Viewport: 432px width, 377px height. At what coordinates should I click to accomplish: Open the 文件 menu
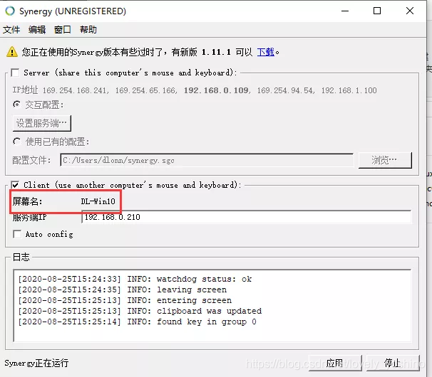pyautogui.click(x=11, y=29)
